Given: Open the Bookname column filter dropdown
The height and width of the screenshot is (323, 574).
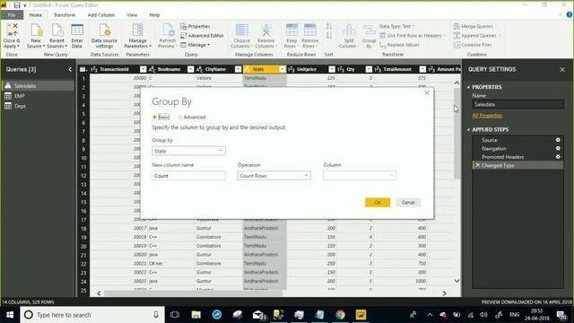Looking at the screenshot, I should 190,69.
